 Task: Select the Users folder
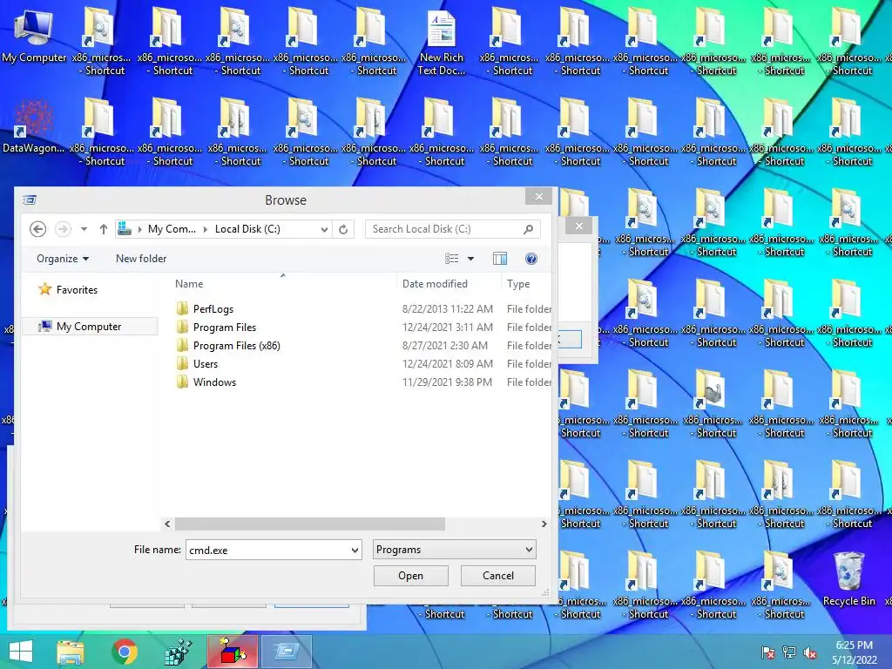point(205,363)
